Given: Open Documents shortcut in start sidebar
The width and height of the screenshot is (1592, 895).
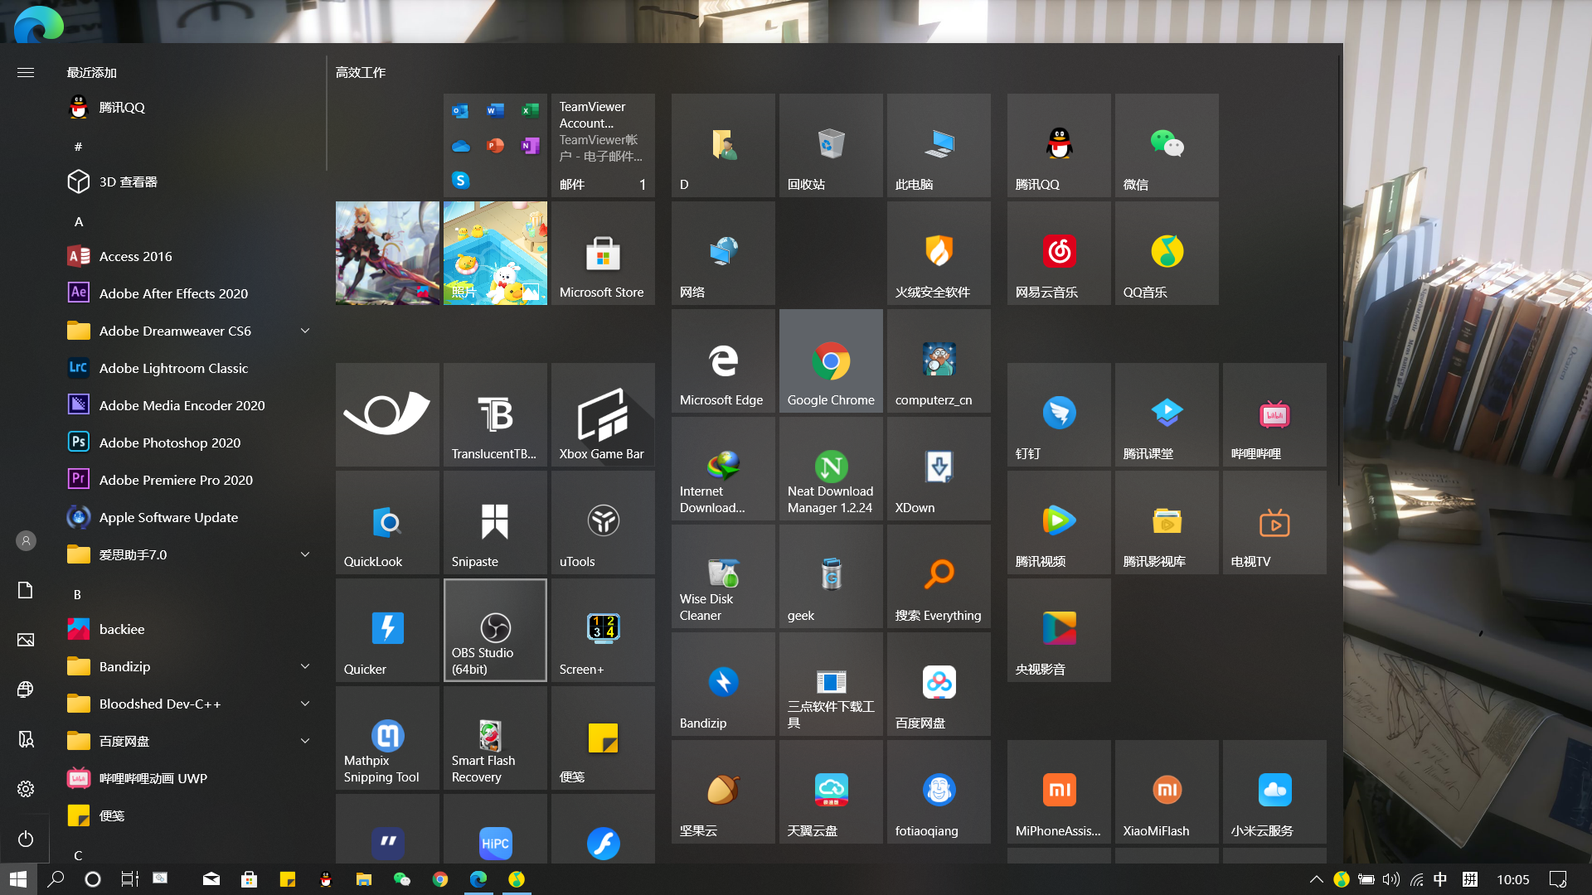Looking at the screenshot, I should pos(26,590).
